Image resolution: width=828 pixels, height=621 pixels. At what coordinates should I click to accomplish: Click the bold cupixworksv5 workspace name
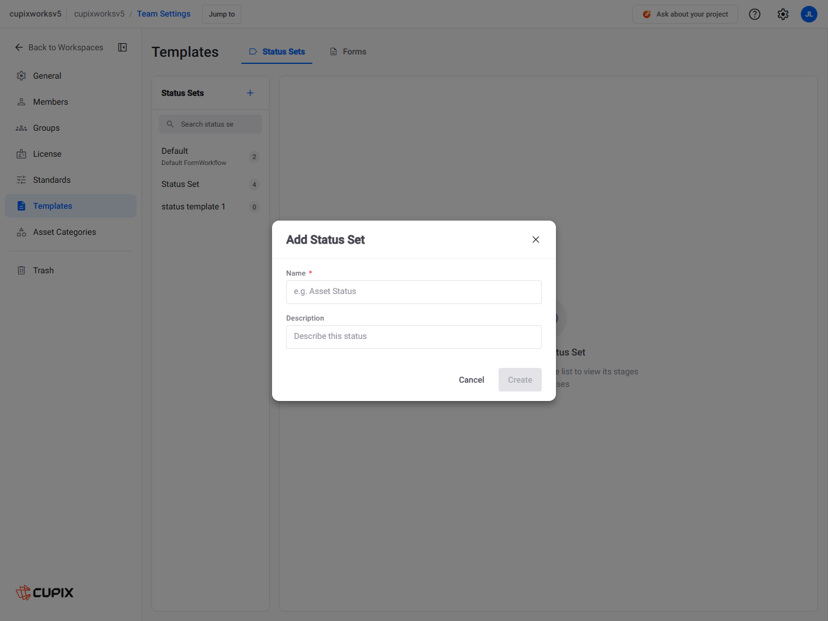click(x=35, y=14)
